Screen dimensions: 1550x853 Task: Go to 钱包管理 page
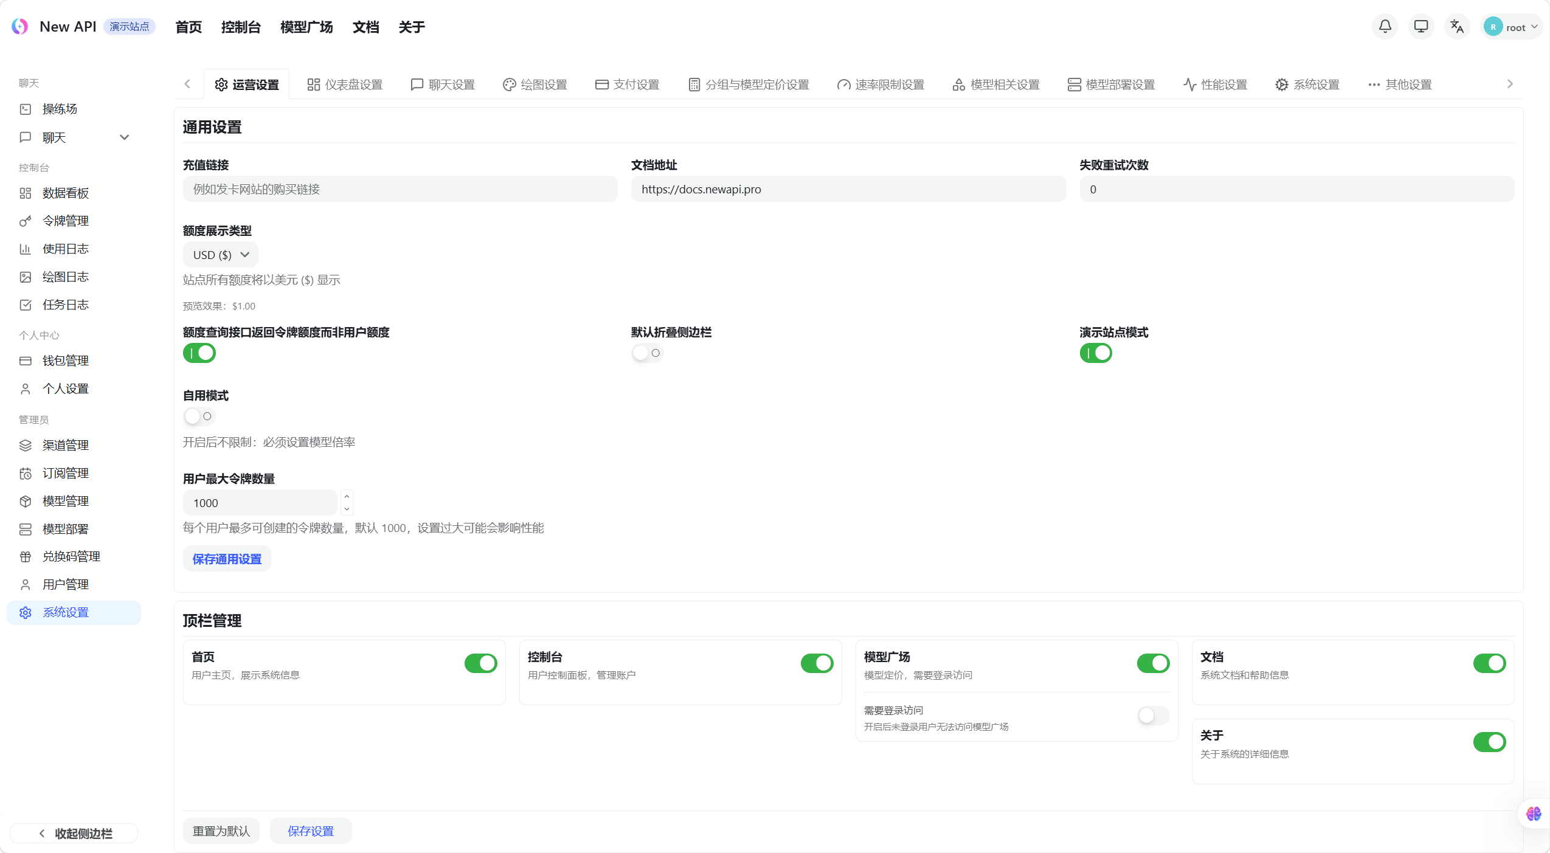coord(64,360)
